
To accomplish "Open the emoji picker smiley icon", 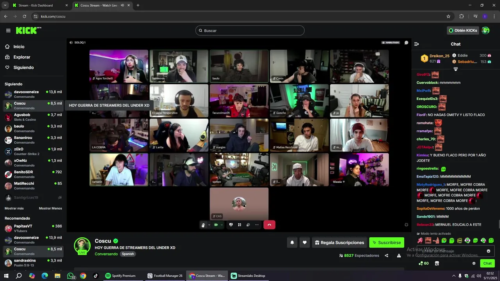I will pyautogui.click(x=488, y=251).
